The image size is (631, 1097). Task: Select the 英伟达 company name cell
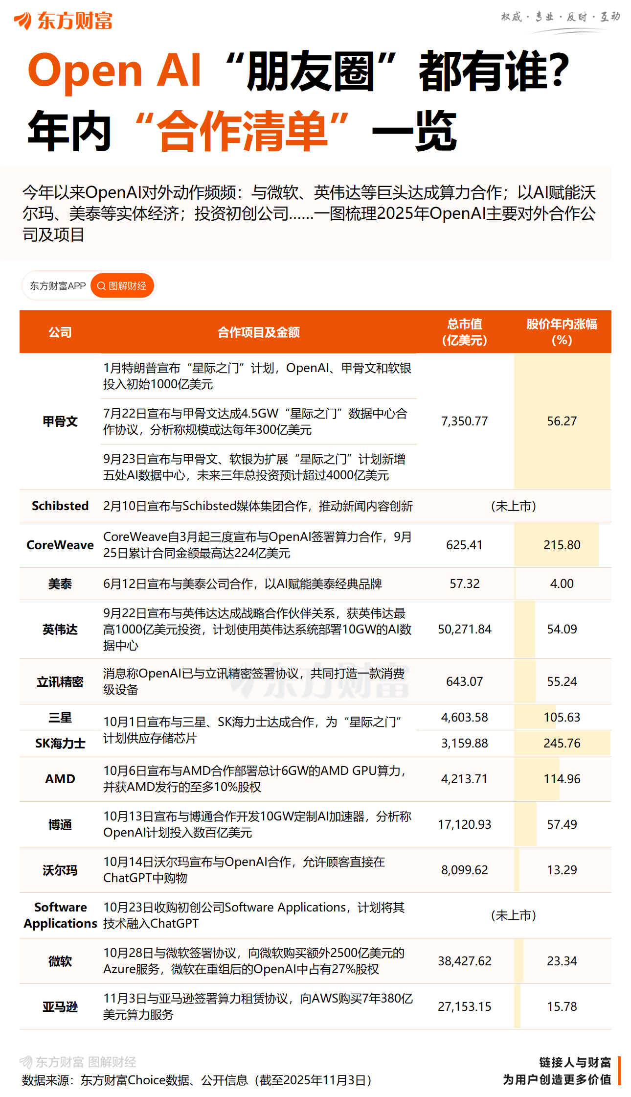60,629
